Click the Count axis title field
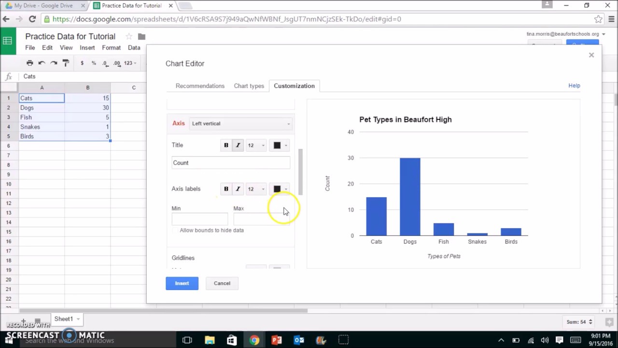 tap(231, 163)
